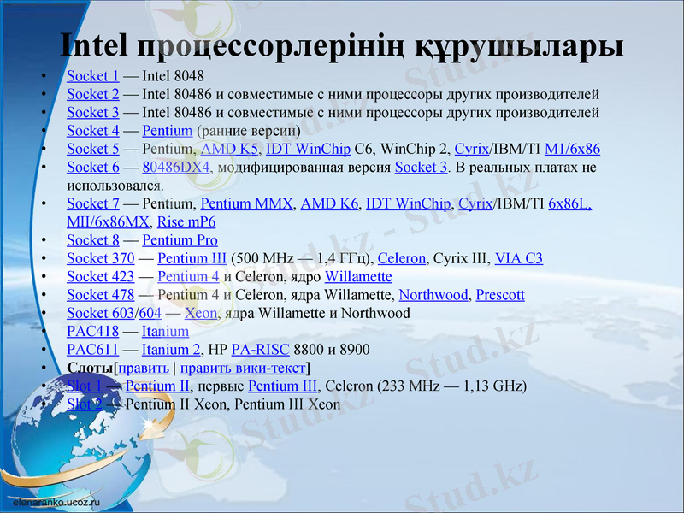The width and height of the screenshot is (684, 513).
Task: Click the Northwood link
Action: (x=433, y=295)
